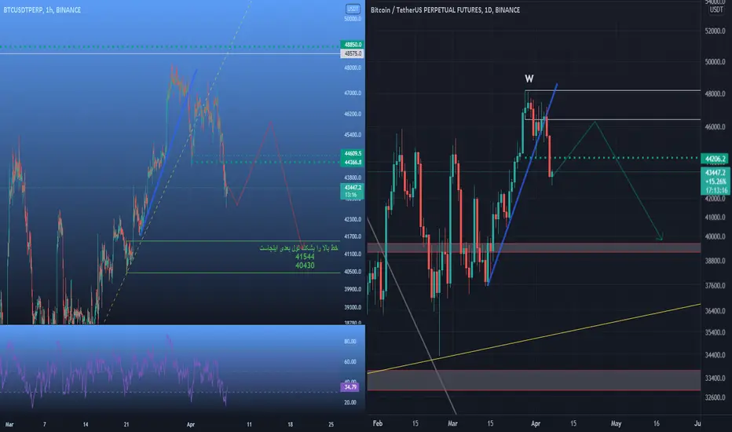Click the 36400.0 level on the daily price axis
Image resolution: width=732 pixels, height=432 pixels.
tap(716, 311)
